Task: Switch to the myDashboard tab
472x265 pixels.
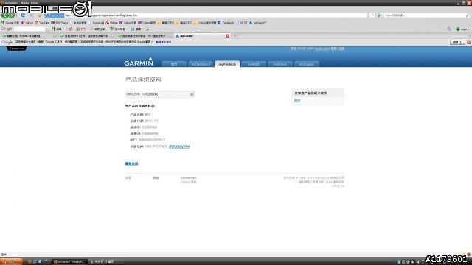Action: 201,64
